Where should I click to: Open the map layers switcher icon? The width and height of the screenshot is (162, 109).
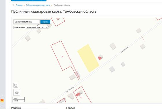(x=17, y=92)
